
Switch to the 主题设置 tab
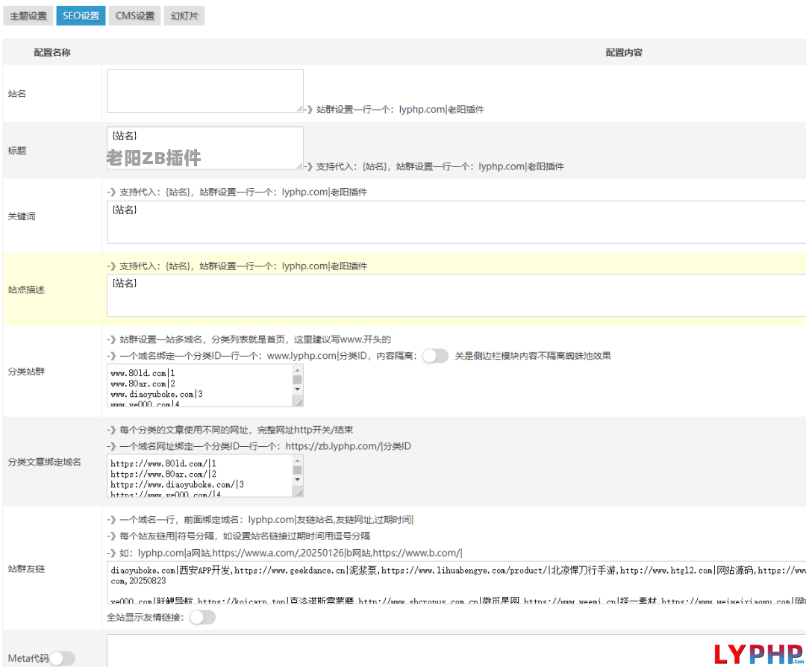click(28, 16)
